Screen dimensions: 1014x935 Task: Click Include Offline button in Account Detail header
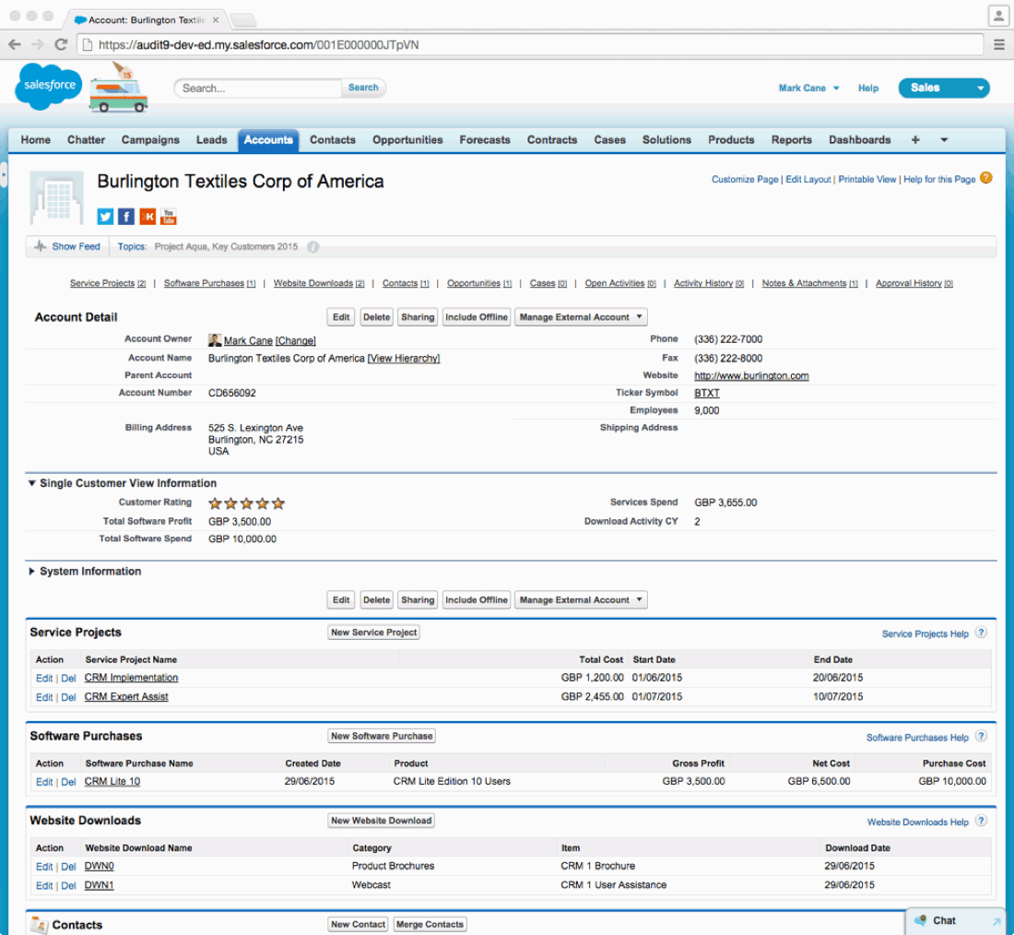(x=477, y=317)
